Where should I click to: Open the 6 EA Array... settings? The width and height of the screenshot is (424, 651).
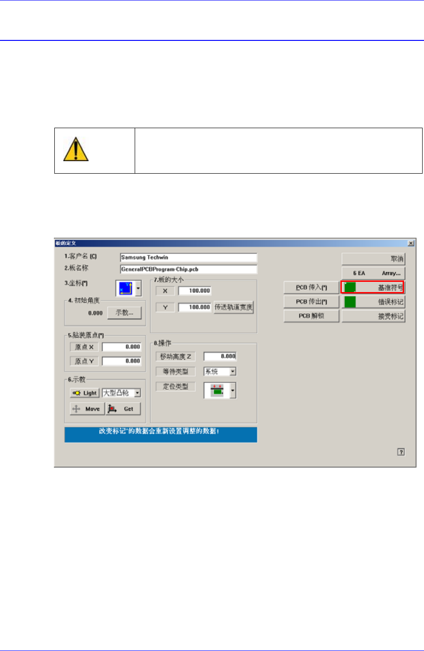click(373, 273)
